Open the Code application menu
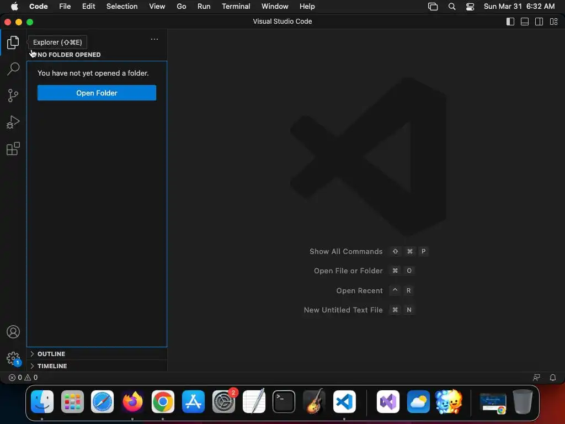The image size is (565, 424). (x=39, y=7)
